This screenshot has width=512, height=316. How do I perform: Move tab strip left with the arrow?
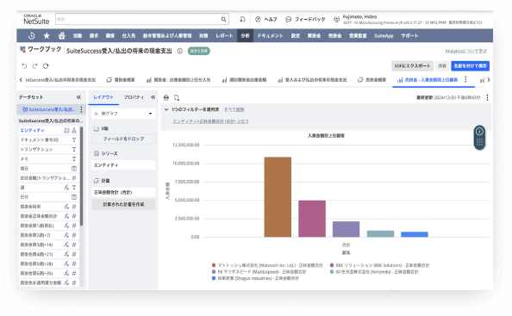point(21,79)
